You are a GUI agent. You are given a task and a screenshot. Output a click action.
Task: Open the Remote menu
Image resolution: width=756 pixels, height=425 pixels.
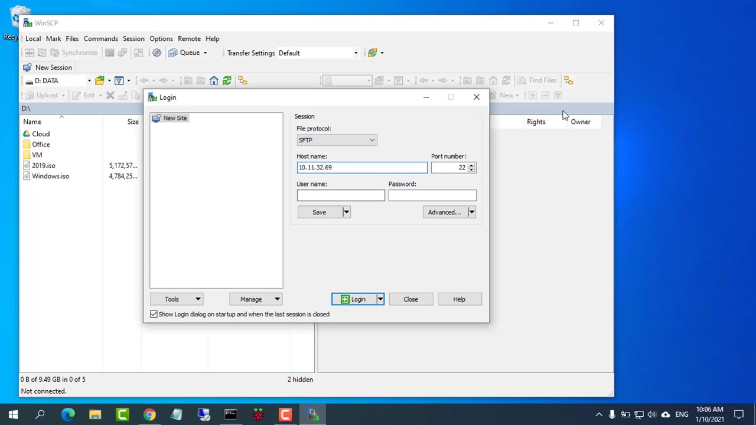pyautogui.click(x=189, y=38)
